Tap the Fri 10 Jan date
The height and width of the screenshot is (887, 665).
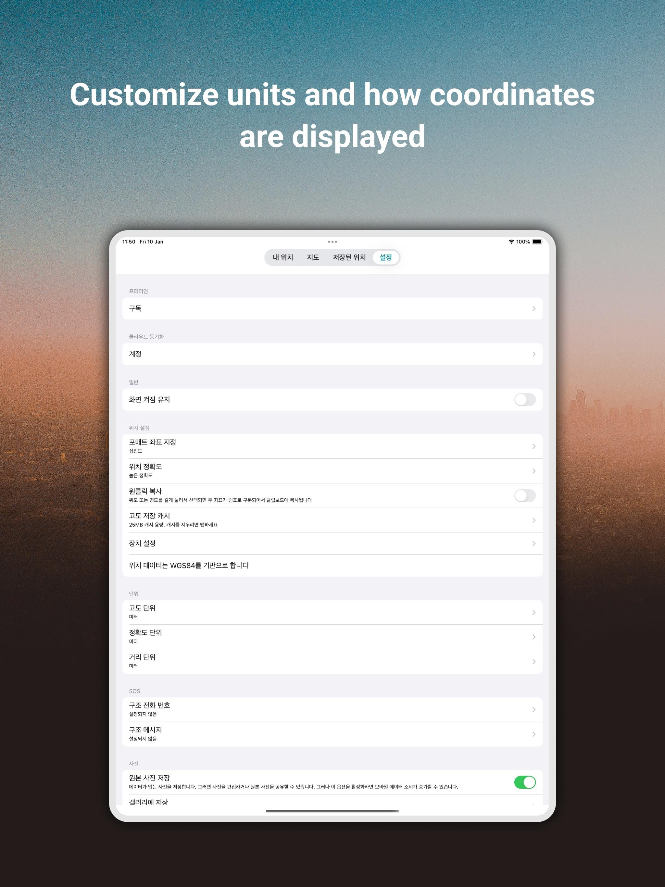tap(151, 242)
